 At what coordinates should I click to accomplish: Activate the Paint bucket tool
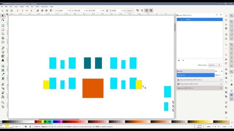[x=3, y=79]
